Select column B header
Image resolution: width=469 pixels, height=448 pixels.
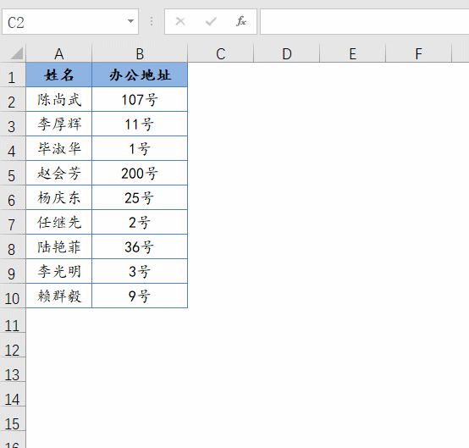click(140, 54)
